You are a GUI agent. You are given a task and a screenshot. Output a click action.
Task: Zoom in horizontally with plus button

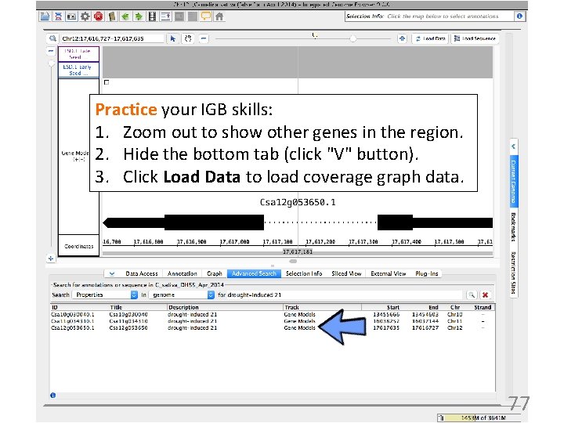[402, 38]
